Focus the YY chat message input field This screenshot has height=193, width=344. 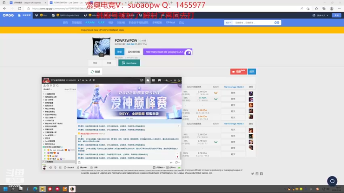(x=125, y=163)
